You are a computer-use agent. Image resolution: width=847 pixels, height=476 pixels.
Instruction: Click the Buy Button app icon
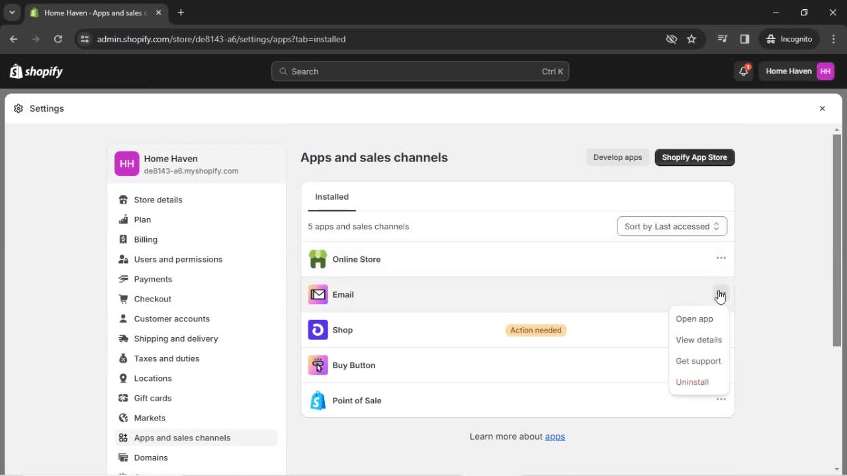(x=318, y=365)
